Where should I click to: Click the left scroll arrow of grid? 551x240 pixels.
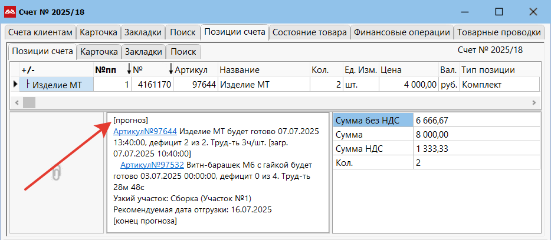[16, 103]
